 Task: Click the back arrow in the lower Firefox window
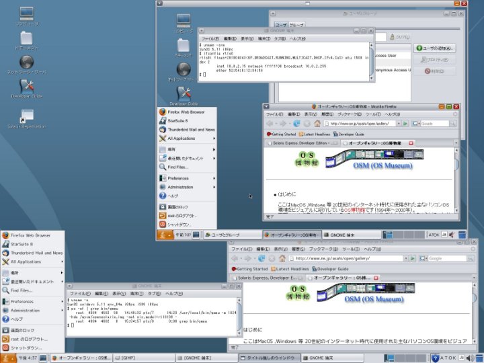click(235, 258)
